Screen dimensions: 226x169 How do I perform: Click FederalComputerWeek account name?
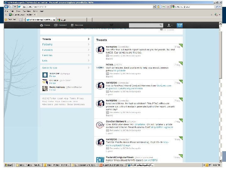coord(120,157)
